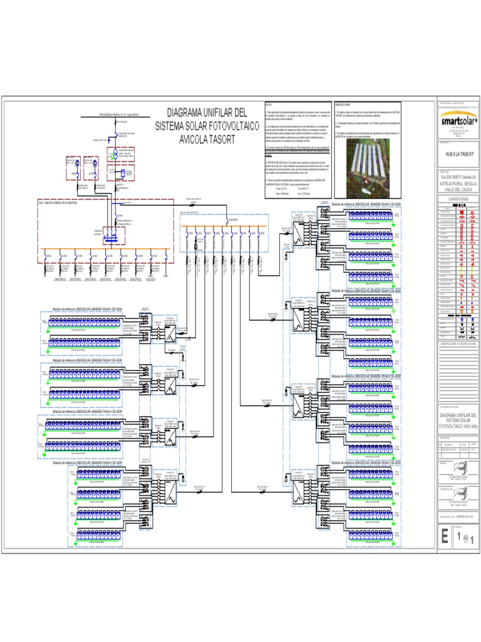Click the 'CONVENCIONES' legend heading
The image size is (481, 642).
pyautogui.click(x=458, y=199)
